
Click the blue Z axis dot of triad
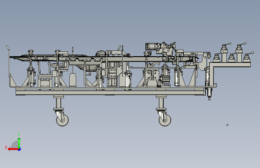pyautogui.click(x=19, y=149)
